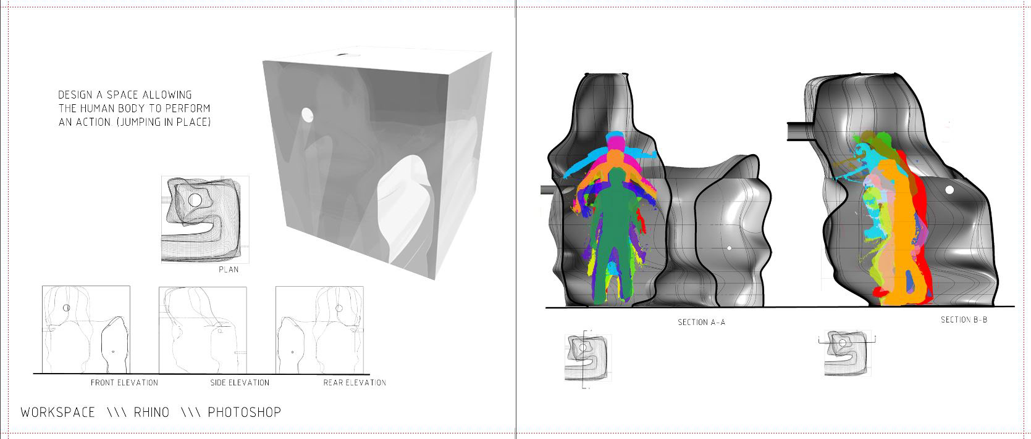Select the 'SECTION B-B' caption
This screenshot has height=439, width=1031.
(964, 320)
